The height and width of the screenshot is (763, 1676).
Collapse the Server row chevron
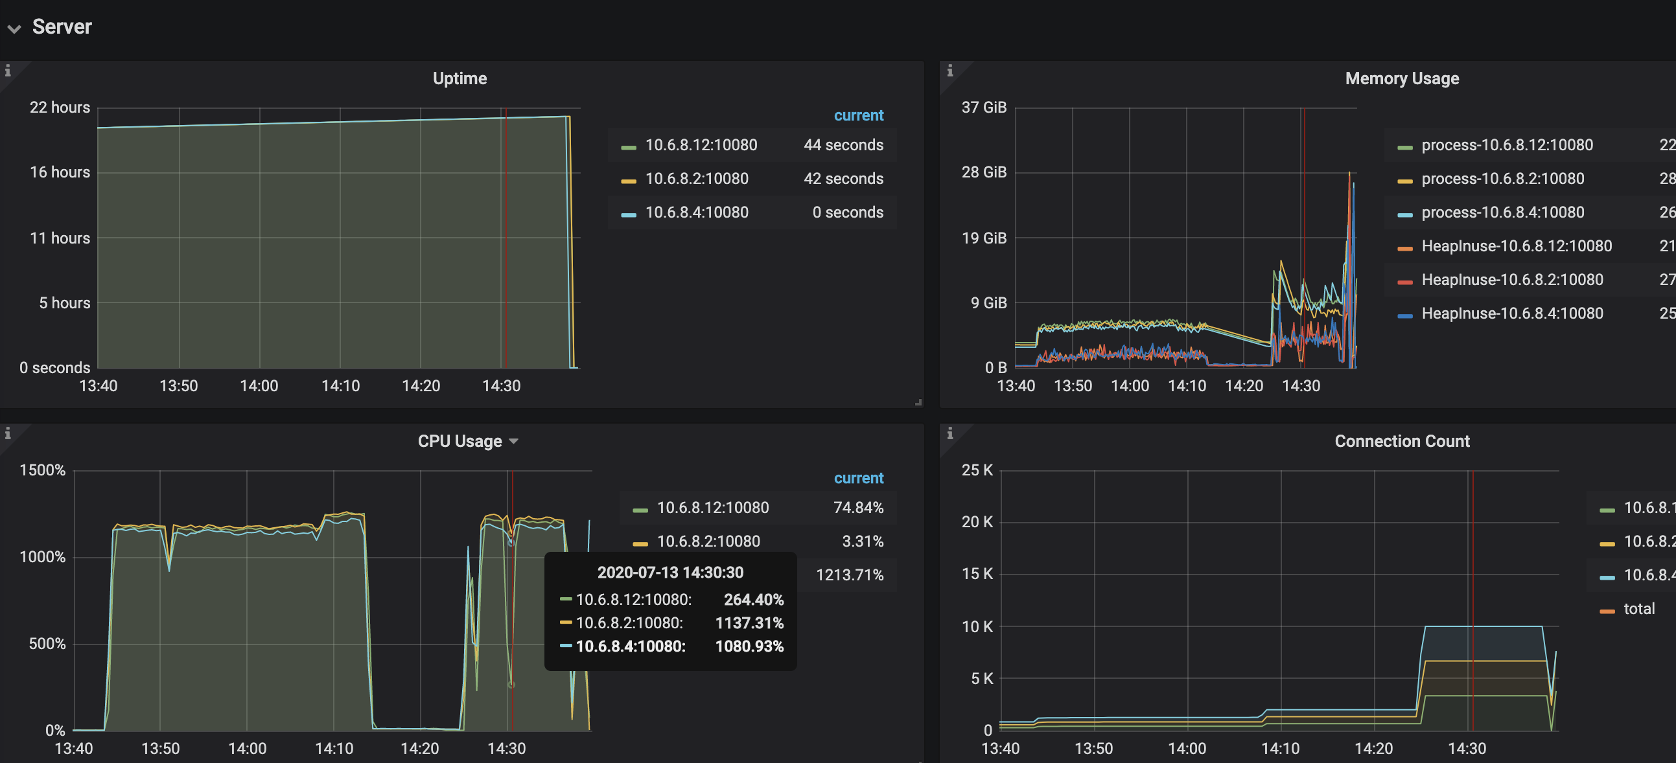coord(14,28)
